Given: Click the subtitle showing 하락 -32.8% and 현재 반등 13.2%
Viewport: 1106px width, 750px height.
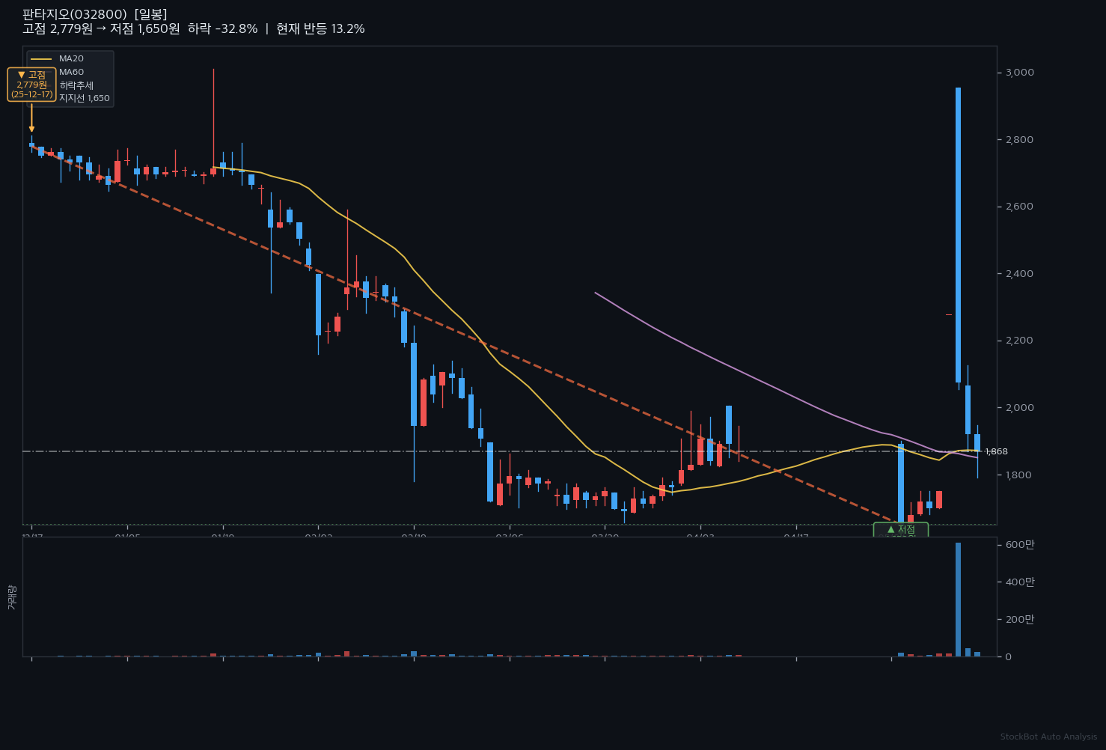Looking at the screenshot, I should coord(194,29).
